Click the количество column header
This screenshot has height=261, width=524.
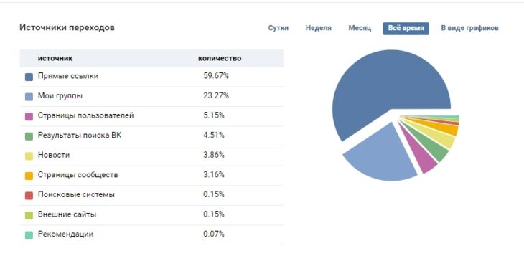[x=220, y=58]
